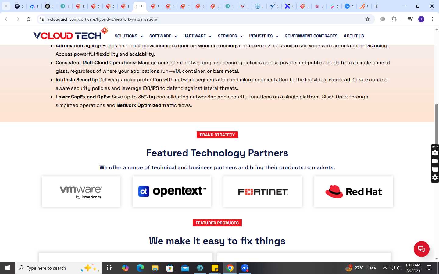Click the 'Featured Technology Partners' heading
Screen dimensions: 439x274
pos(217,153)
